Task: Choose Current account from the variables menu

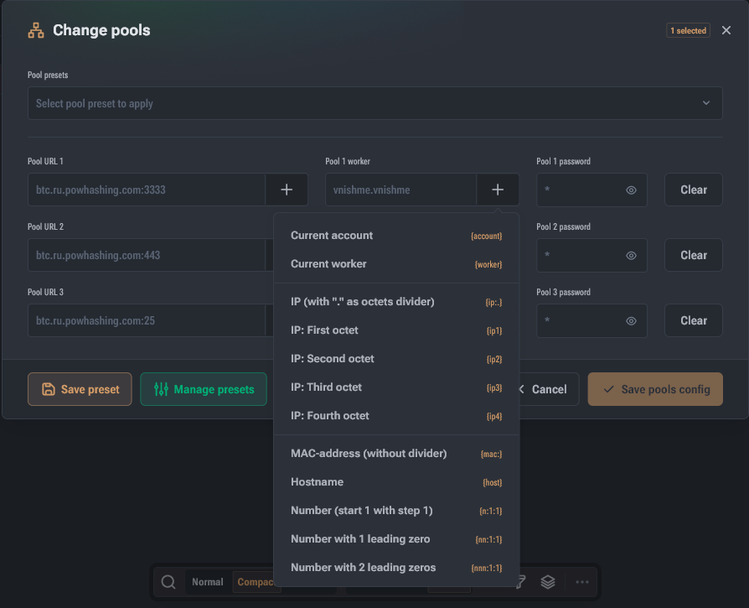Action: [396, 236]
